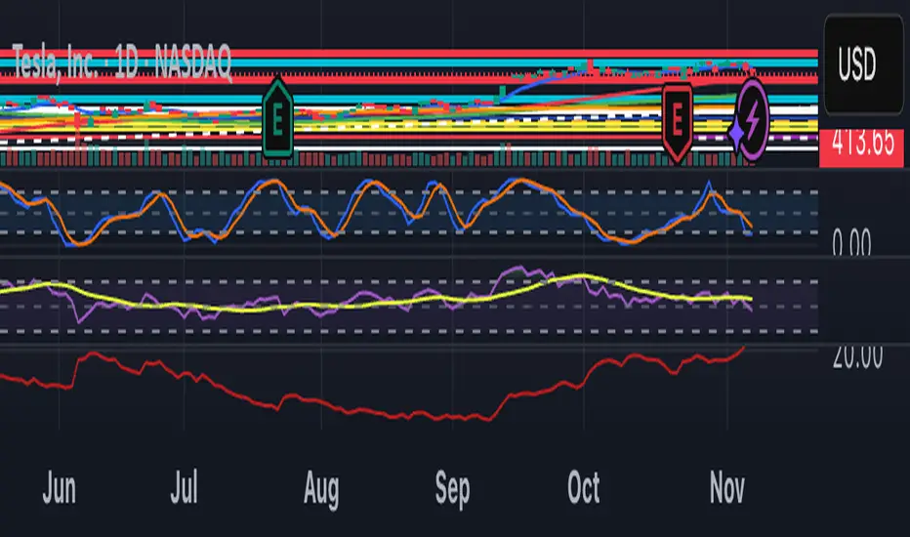Click the green earnings E marker

coord(277,118)
